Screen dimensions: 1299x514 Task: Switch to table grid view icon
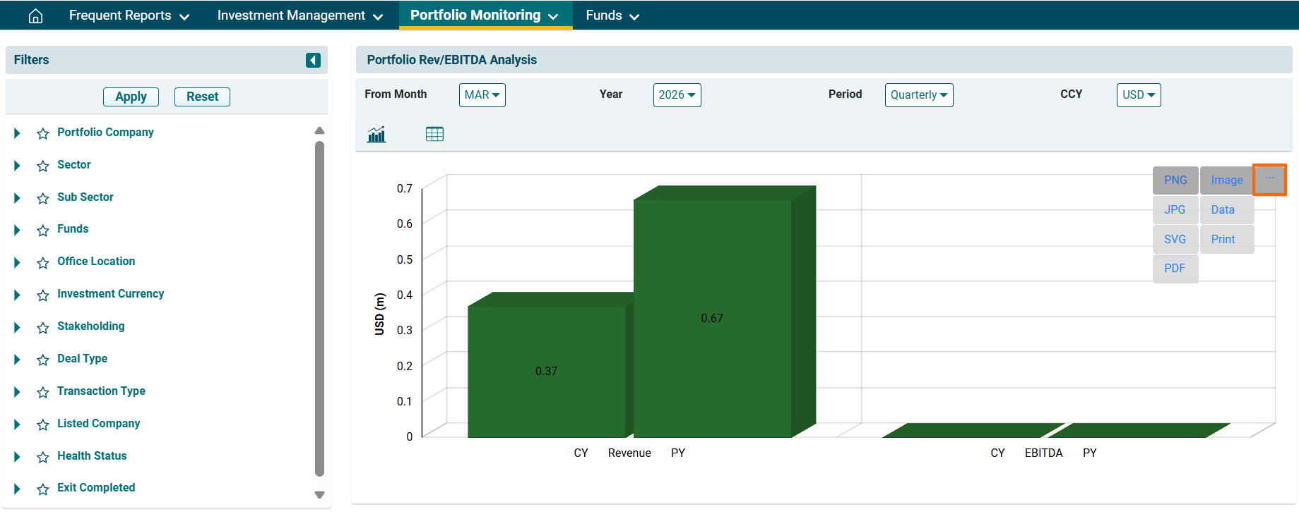[x=434, y=134]
